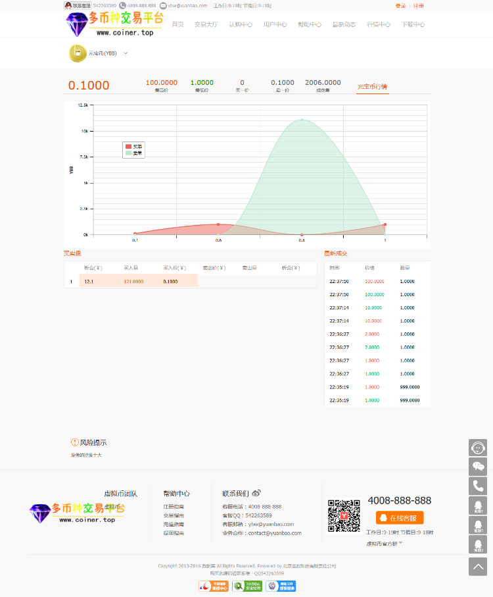The image size is (493, 597).
Task: Open the 最新动态 nav menu item
Action: tap(344, 24)
